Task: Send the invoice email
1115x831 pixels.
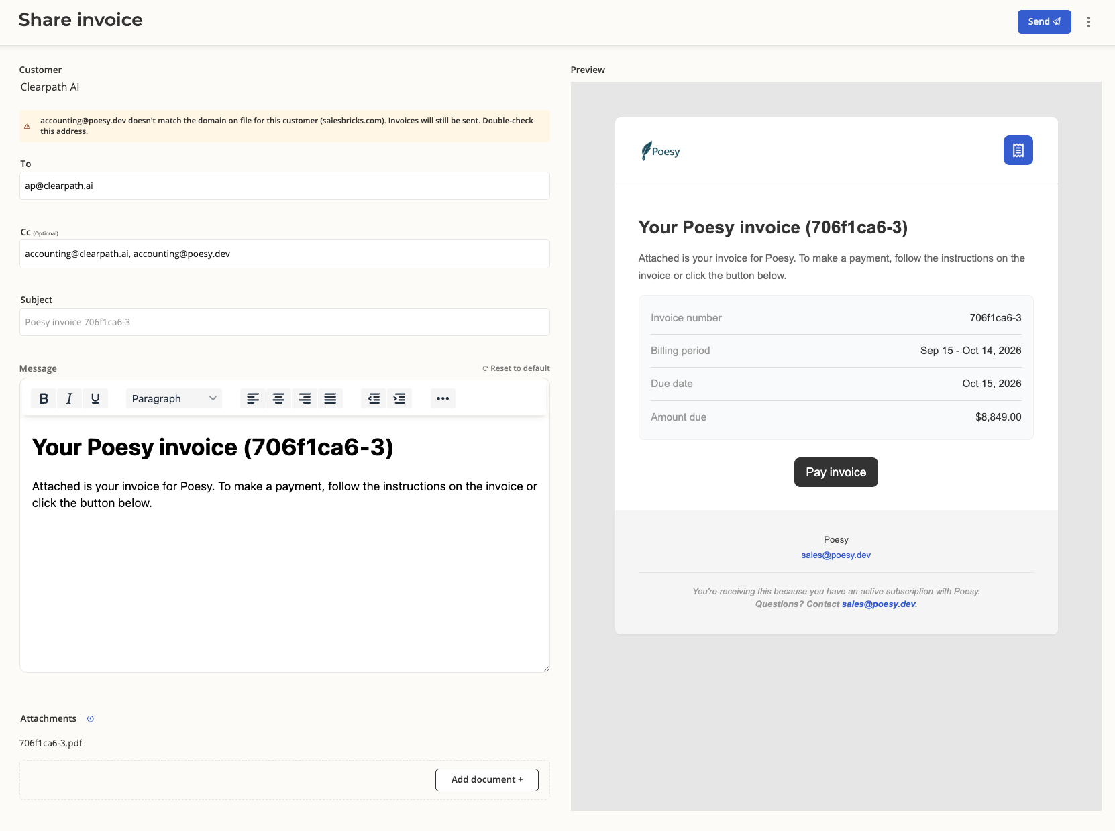Action: coord(1044,21)
